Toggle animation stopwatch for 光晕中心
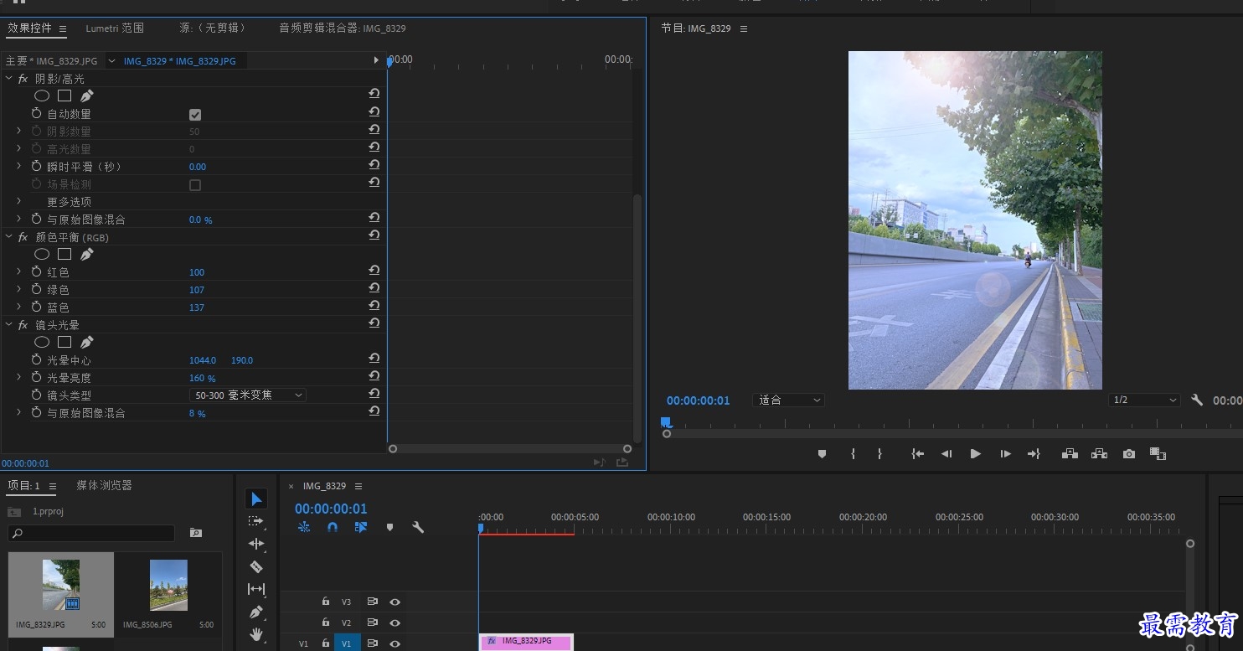Image resolution: width=1243 pixels, height=651 pixels. pos(37,360)
